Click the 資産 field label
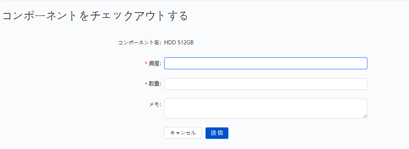This screenshot has width=409, height=149. coord(155,63)
